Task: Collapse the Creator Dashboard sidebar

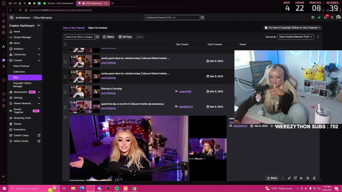Action: pos(39,26)
